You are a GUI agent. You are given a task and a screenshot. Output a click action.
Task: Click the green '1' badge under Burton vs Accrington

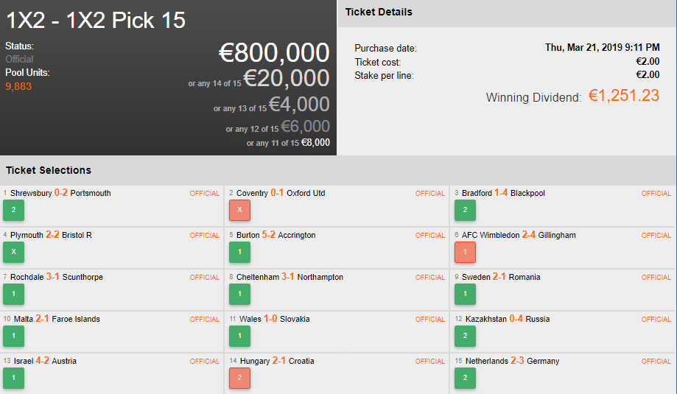(239, 253)
